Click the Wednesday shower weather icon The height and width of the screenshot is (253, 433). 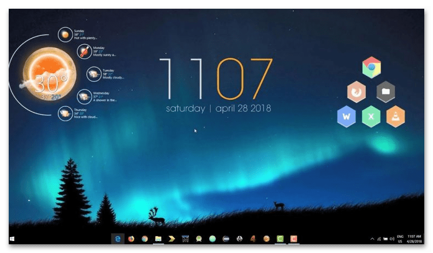click(84, 97)
